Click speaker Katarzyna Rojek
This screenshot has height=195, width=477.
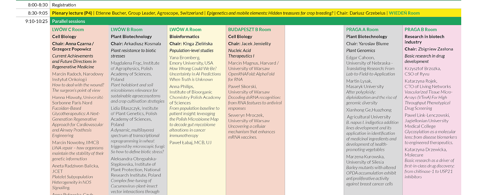(428, 83)
